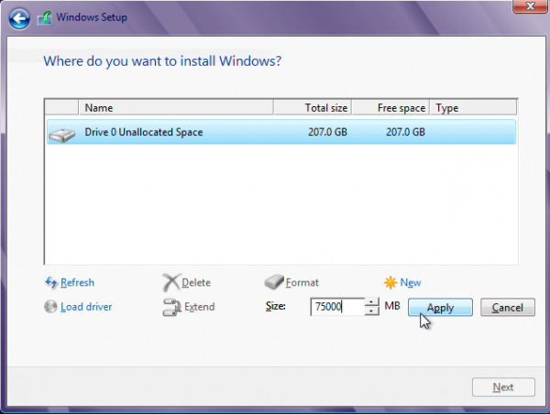Click the New starburst icon
Viewport: 550px width, 414px height.
(390, 282)
